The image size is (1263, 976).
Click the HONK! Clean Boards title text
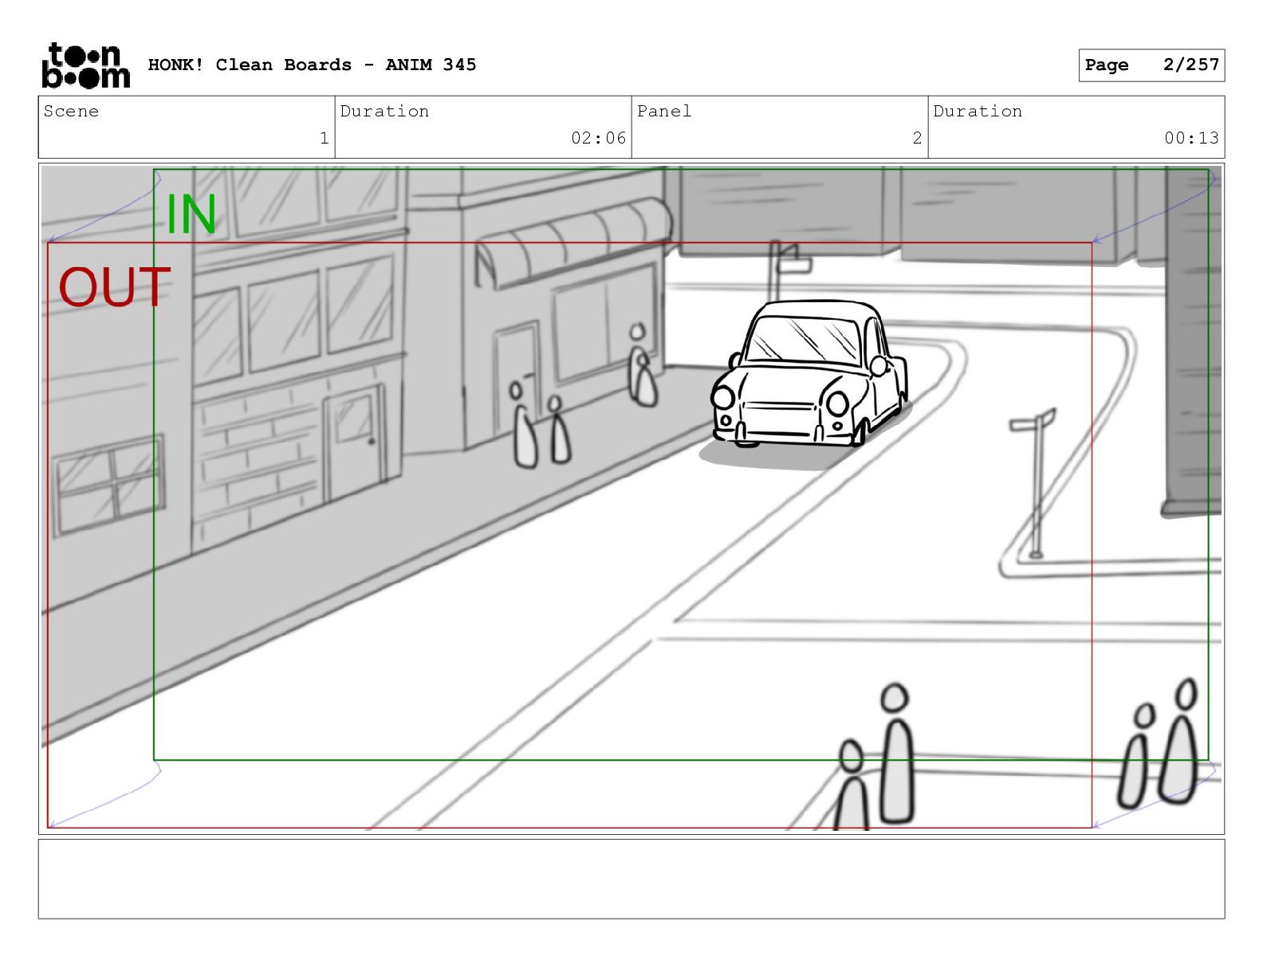tap(312, 65)
